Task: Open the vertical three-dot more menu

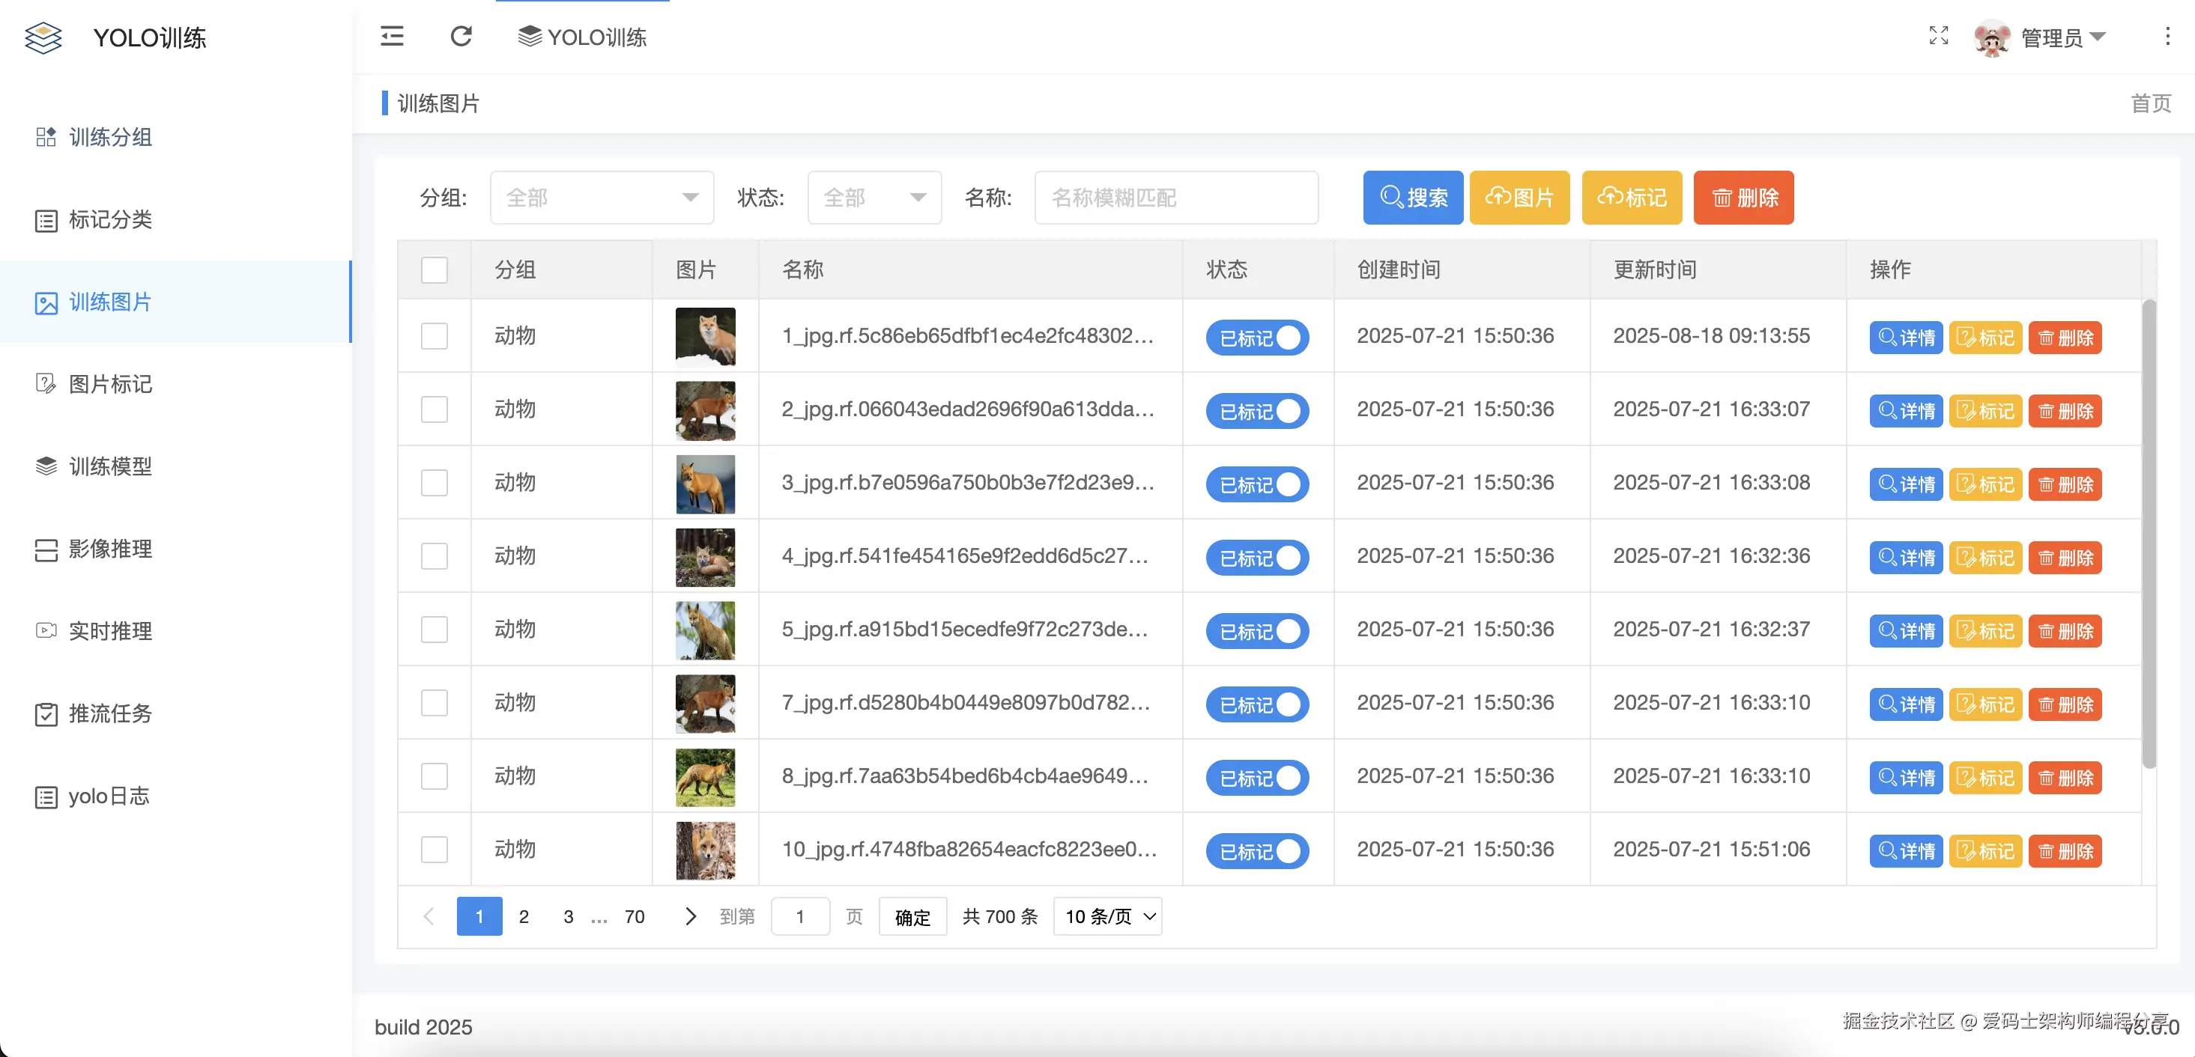Action: click(2168, 37)
